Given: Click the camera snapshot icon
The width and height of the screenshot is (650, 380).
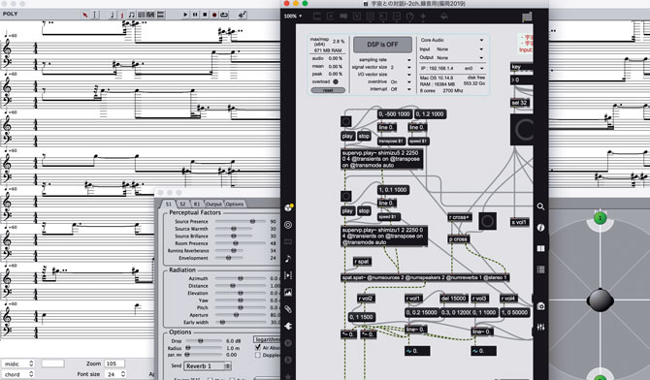Looking at the screenshot, I should point(540,306).
